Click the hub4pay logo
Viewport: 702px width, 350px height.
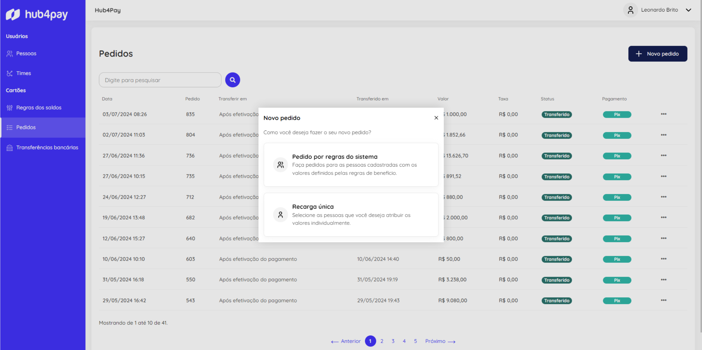[x=37, y=14]
